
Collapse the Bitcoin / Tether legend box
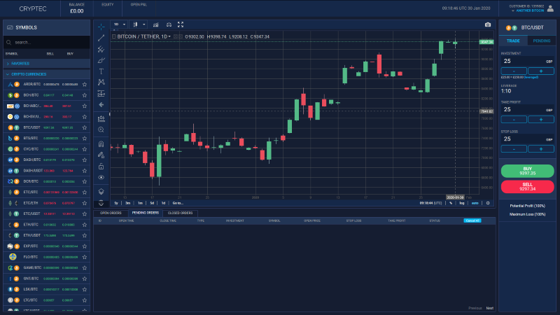click(114, 36)
